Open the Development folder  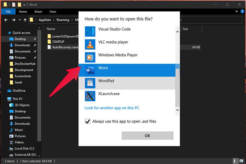click(x=24, y=70)
